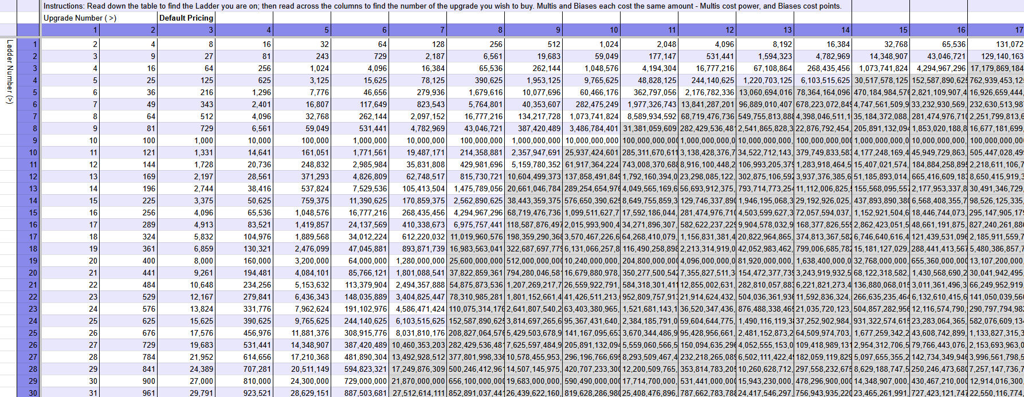The width and height of the screenshot is (1024, 397).
Task: Select the cell with 11,881,376
Action: point(302,333)
